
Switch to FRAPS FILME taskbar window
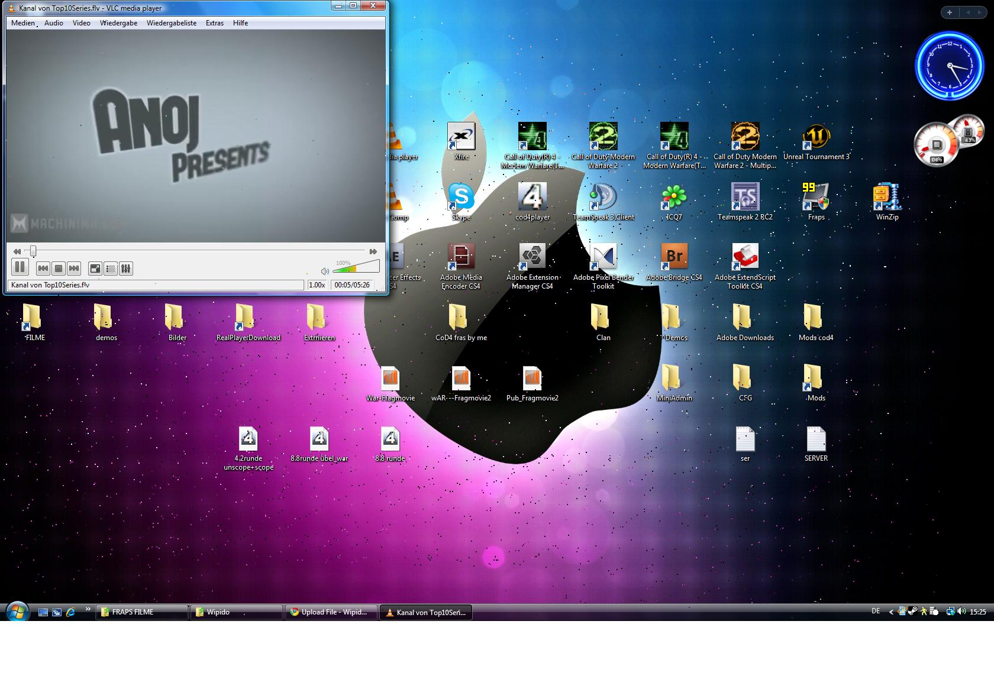(x=142, y=612)
